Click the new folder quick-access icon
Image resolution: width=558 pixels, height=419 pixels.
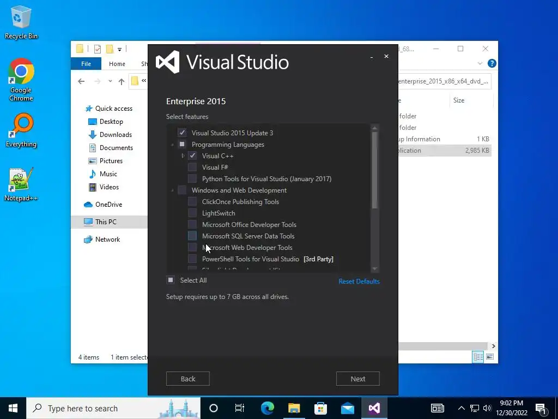110,49
